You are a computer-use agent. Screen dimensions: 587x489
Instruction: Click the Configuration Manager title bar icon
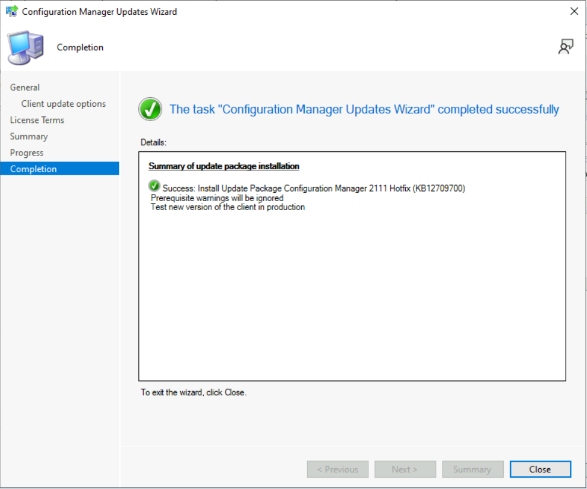pos(12,11)
